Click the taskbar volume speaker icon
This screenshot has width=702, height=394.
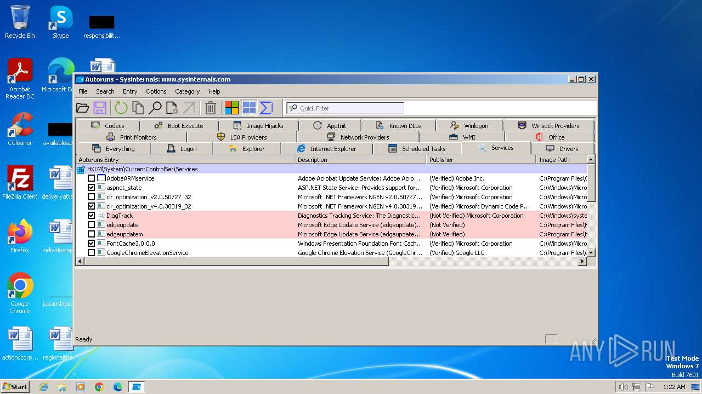[623, 387]
